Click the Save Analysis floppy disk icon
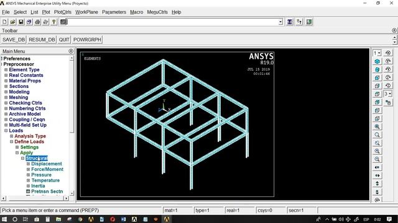The width and height of the screenshot is (398, 223). [x=21, y=22]
